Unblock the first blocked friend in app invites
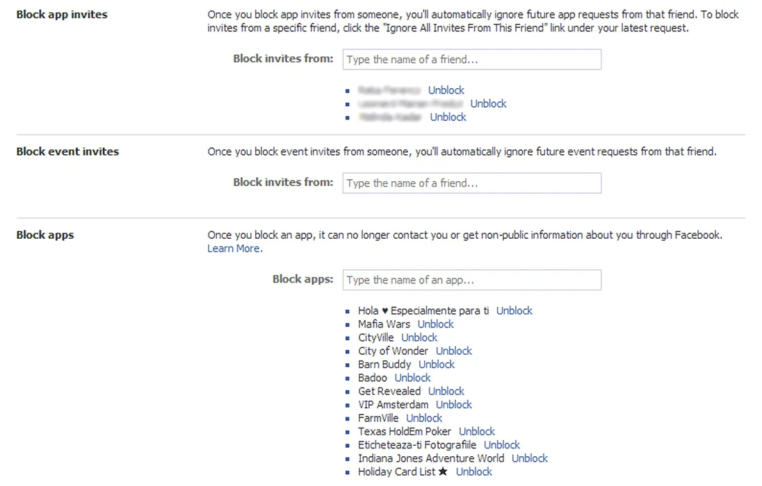Screen dimensions: 762x486 446,90
